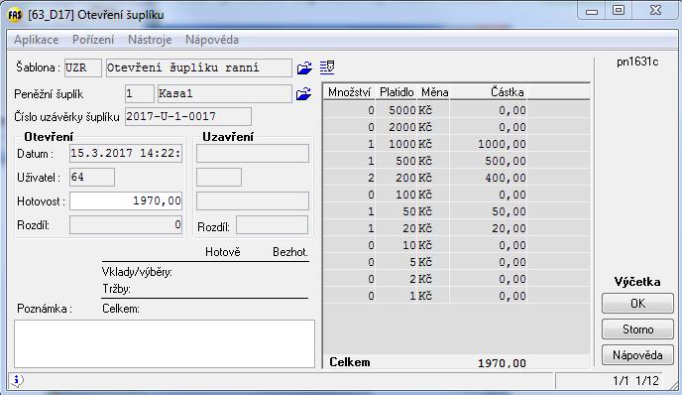Screen dimensions: 682x395
Task: Select quantity cell for 100 Kč row
Action: point(349,195)
